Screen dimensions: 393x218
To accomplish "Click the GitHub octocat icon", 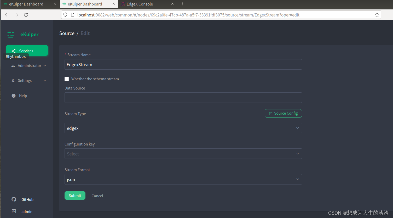I will [x=14, y=199].
